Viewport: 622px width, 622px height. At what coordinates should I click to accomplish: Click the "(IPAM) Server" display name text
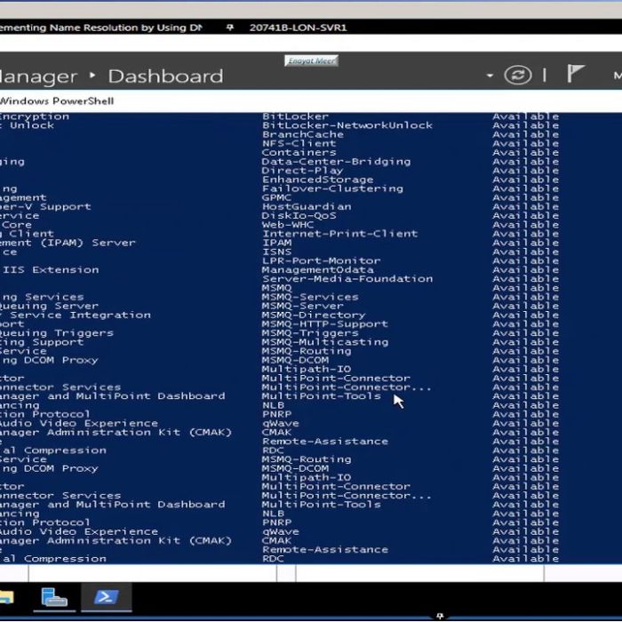tap(88, 243)
